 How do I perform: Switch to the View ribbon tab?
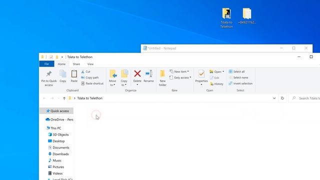point(90,64)
